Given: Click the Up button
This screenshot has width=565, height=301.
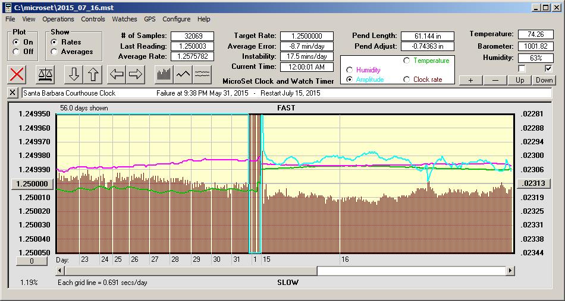Looking at the screenshot, I should [x=520, y=80].
